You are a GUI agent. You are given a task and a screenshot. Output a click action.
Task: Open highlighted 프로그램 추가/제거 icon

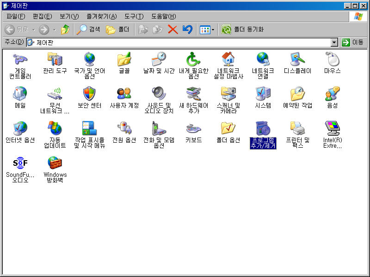(x=263, y=128)
